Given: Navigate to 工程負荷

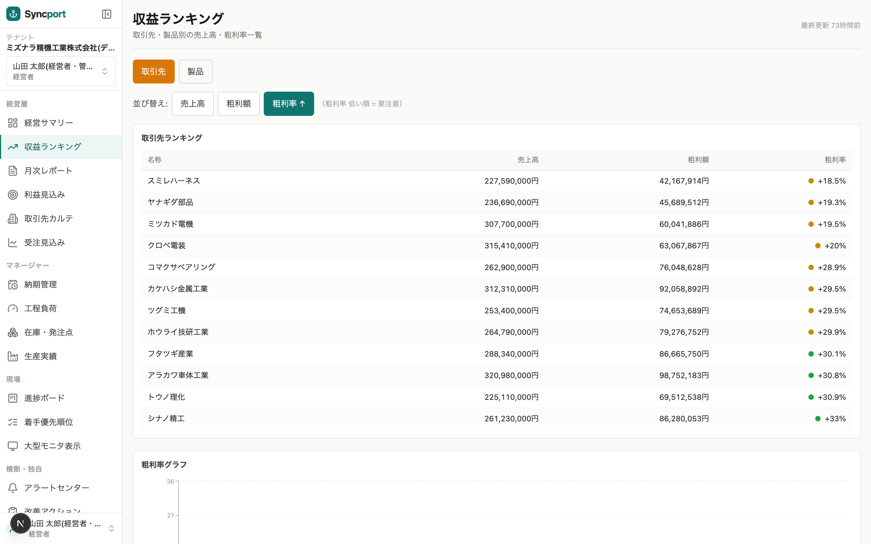Looking at the screenshot, I should [x=61, y=308].
